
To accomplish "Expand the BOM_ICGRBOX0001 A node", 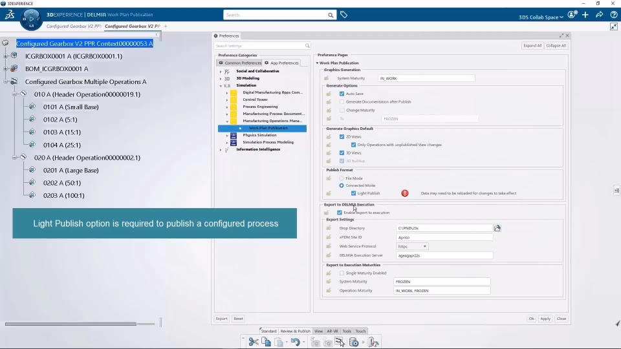I will (6, 69).
